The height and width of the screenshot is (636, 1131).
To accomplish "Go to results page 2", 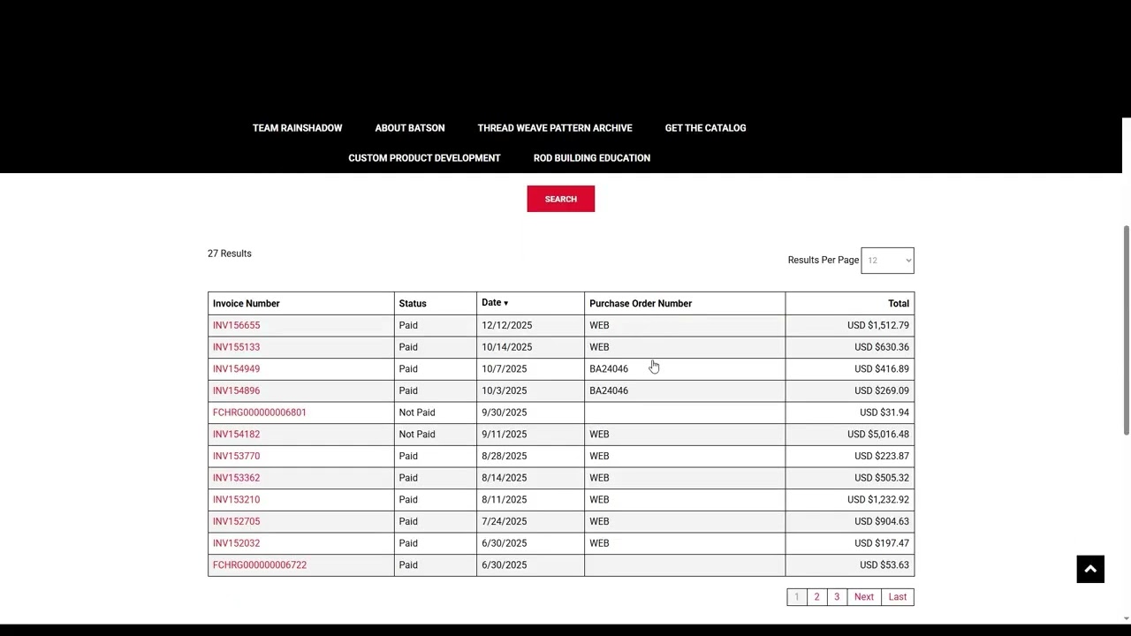I will click(816, 597).
